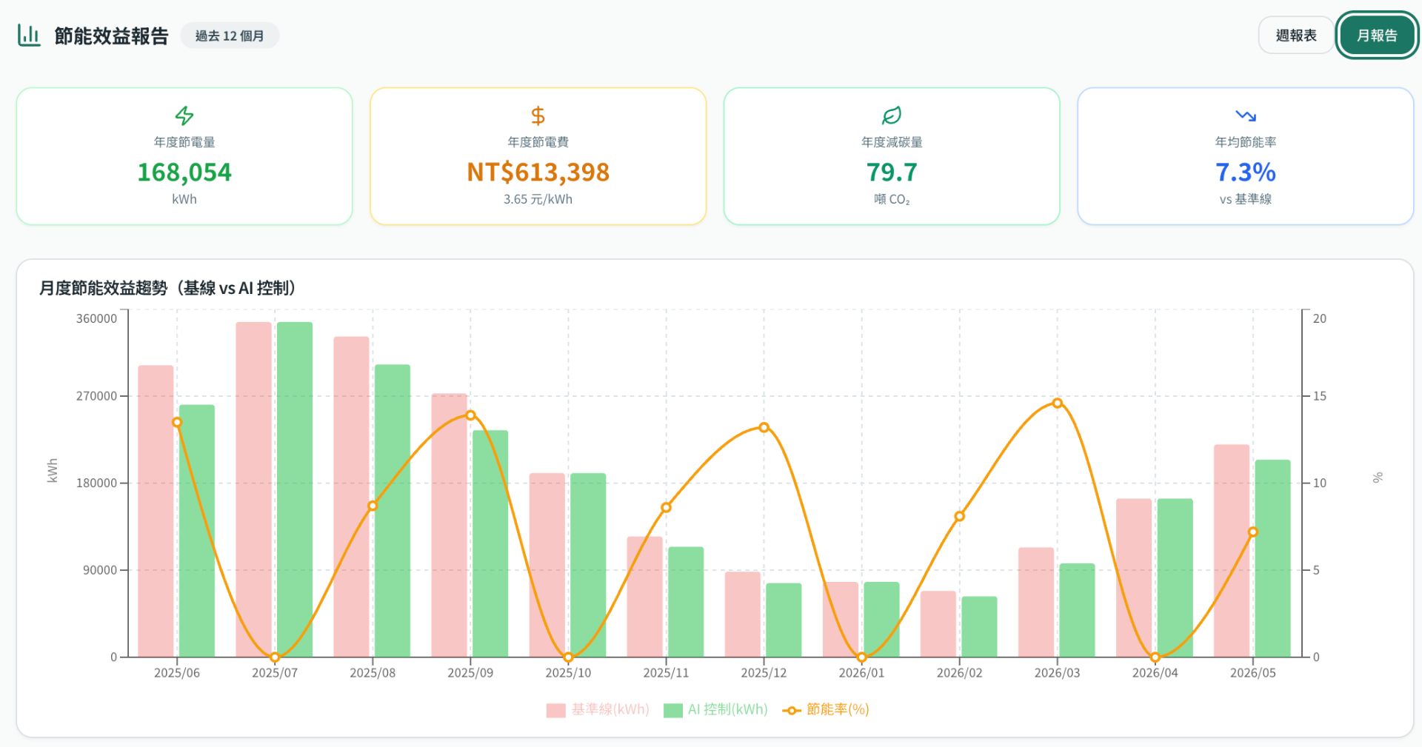Click the 360000 y-axis label
The height and width of the screenshot is (747, 1422).
click(96, 318)
